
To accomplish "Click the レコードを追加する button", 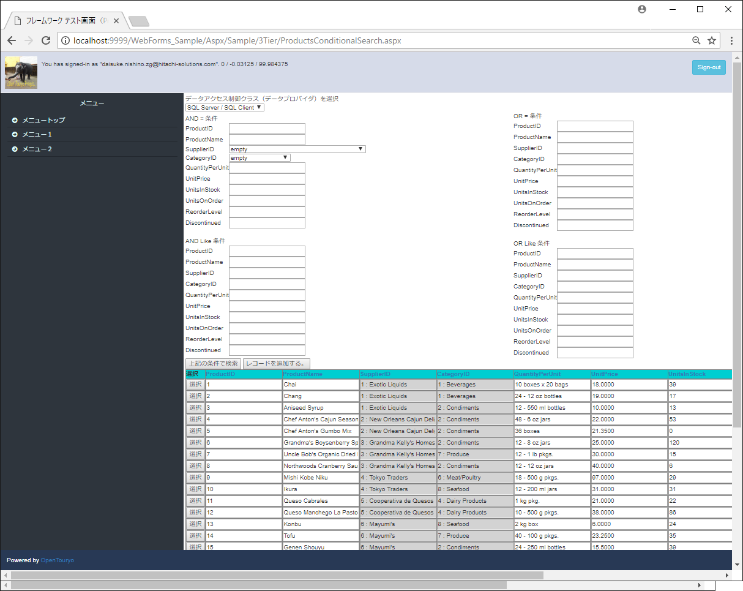I will coord(277,364).
